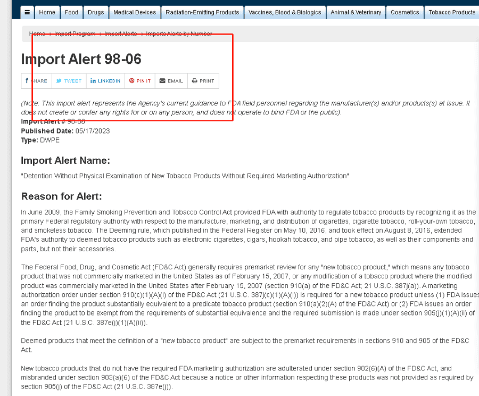Go to the Cosmetics tab
479x396 pixels.
point(404,12)
